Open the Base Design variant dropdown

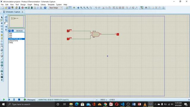tap(56, 8)
